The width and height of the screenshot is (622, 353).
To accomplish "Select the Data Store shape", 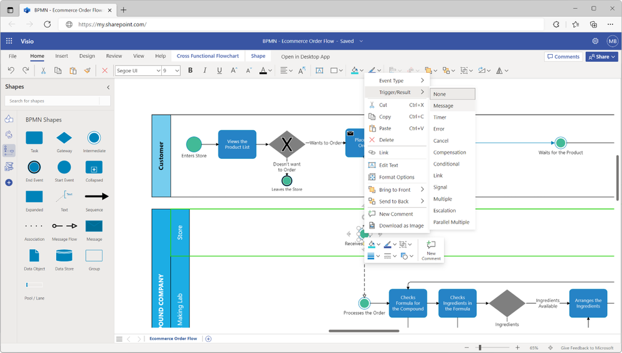I will (x=64, y=255).
